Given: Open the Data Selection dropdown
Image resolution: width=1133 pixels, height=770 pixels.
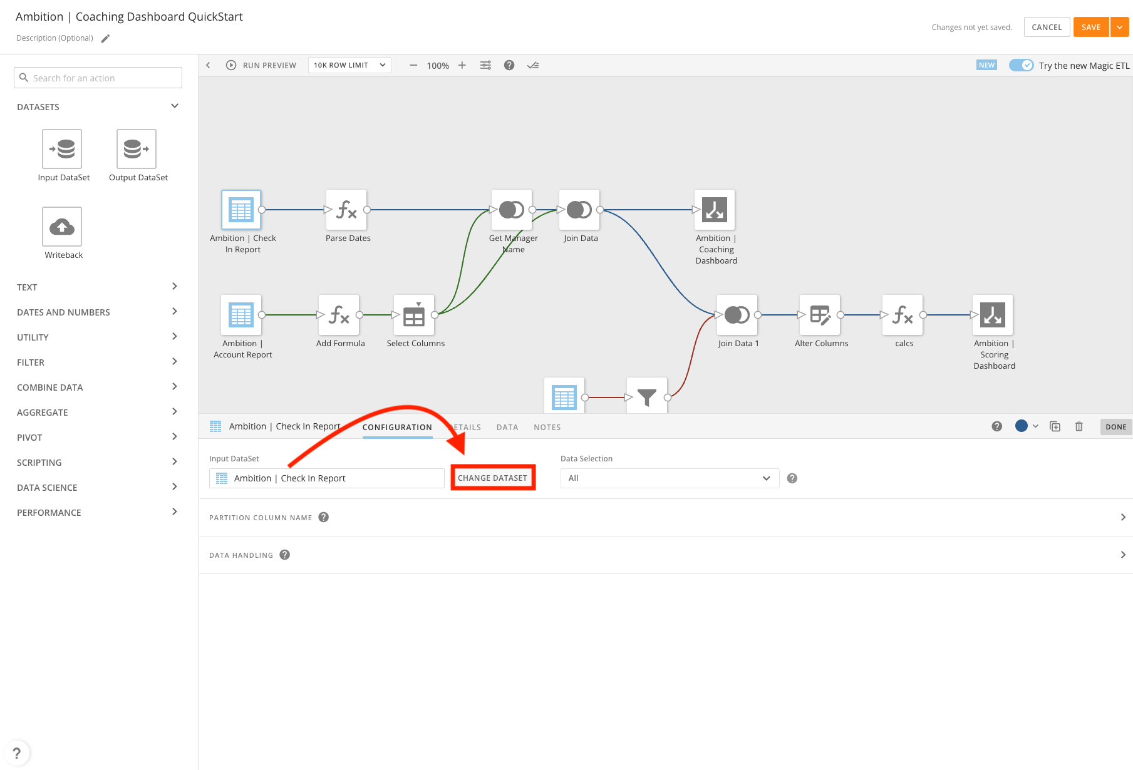Looking at the screenshot, I should (670, 478).
